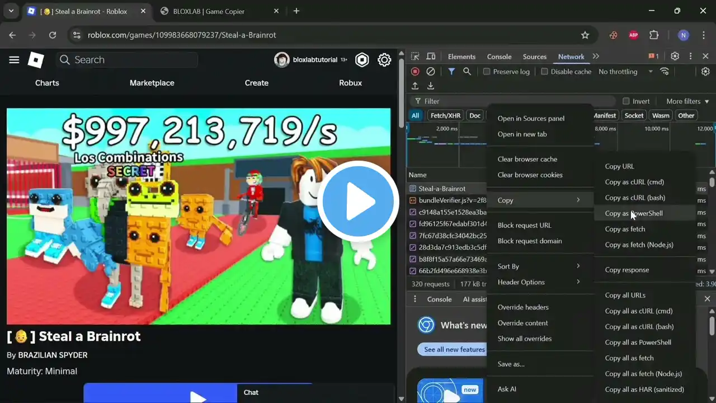This screenshot has height=403, width=716.
Task: Expand the More filters dropdown
Action: 687,101
